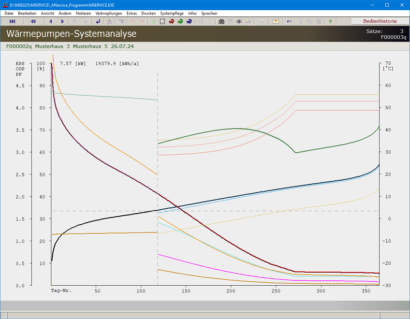Click the red lizard toolbar icon
Viewport: 410px width, 319px height.
click(x=171, y=22)
